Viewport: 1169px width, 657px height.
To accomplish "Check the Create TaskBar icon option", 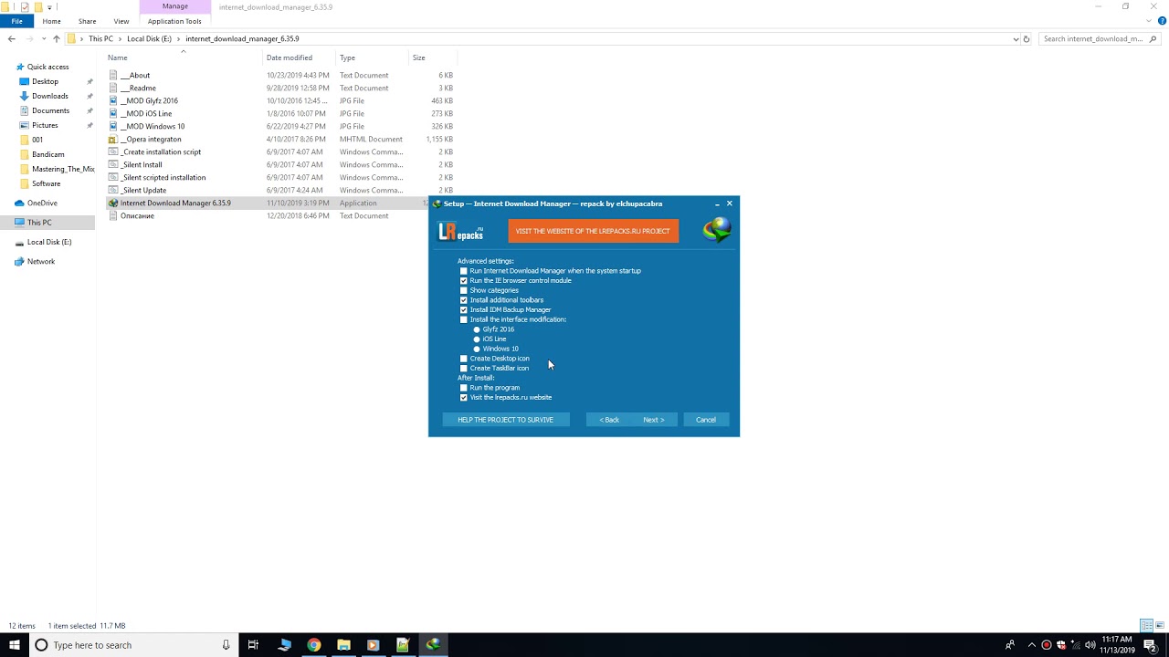I will coord(464,369).
